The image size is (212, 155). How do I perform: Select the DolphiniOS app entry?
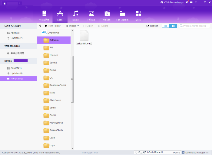click(54, 33)
